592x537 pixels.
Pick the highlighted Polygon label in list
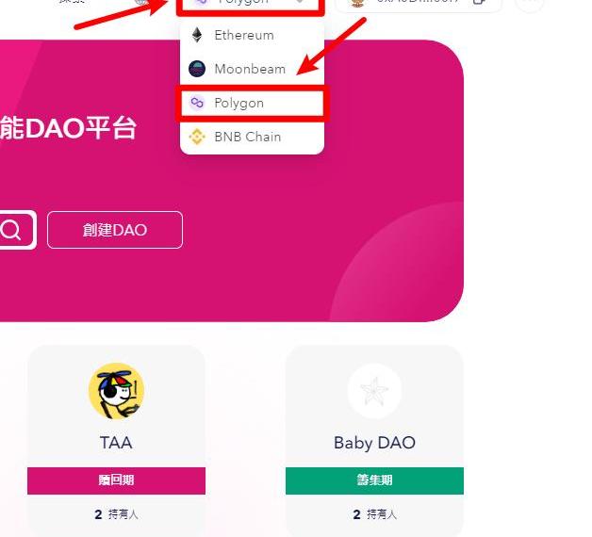238,103
